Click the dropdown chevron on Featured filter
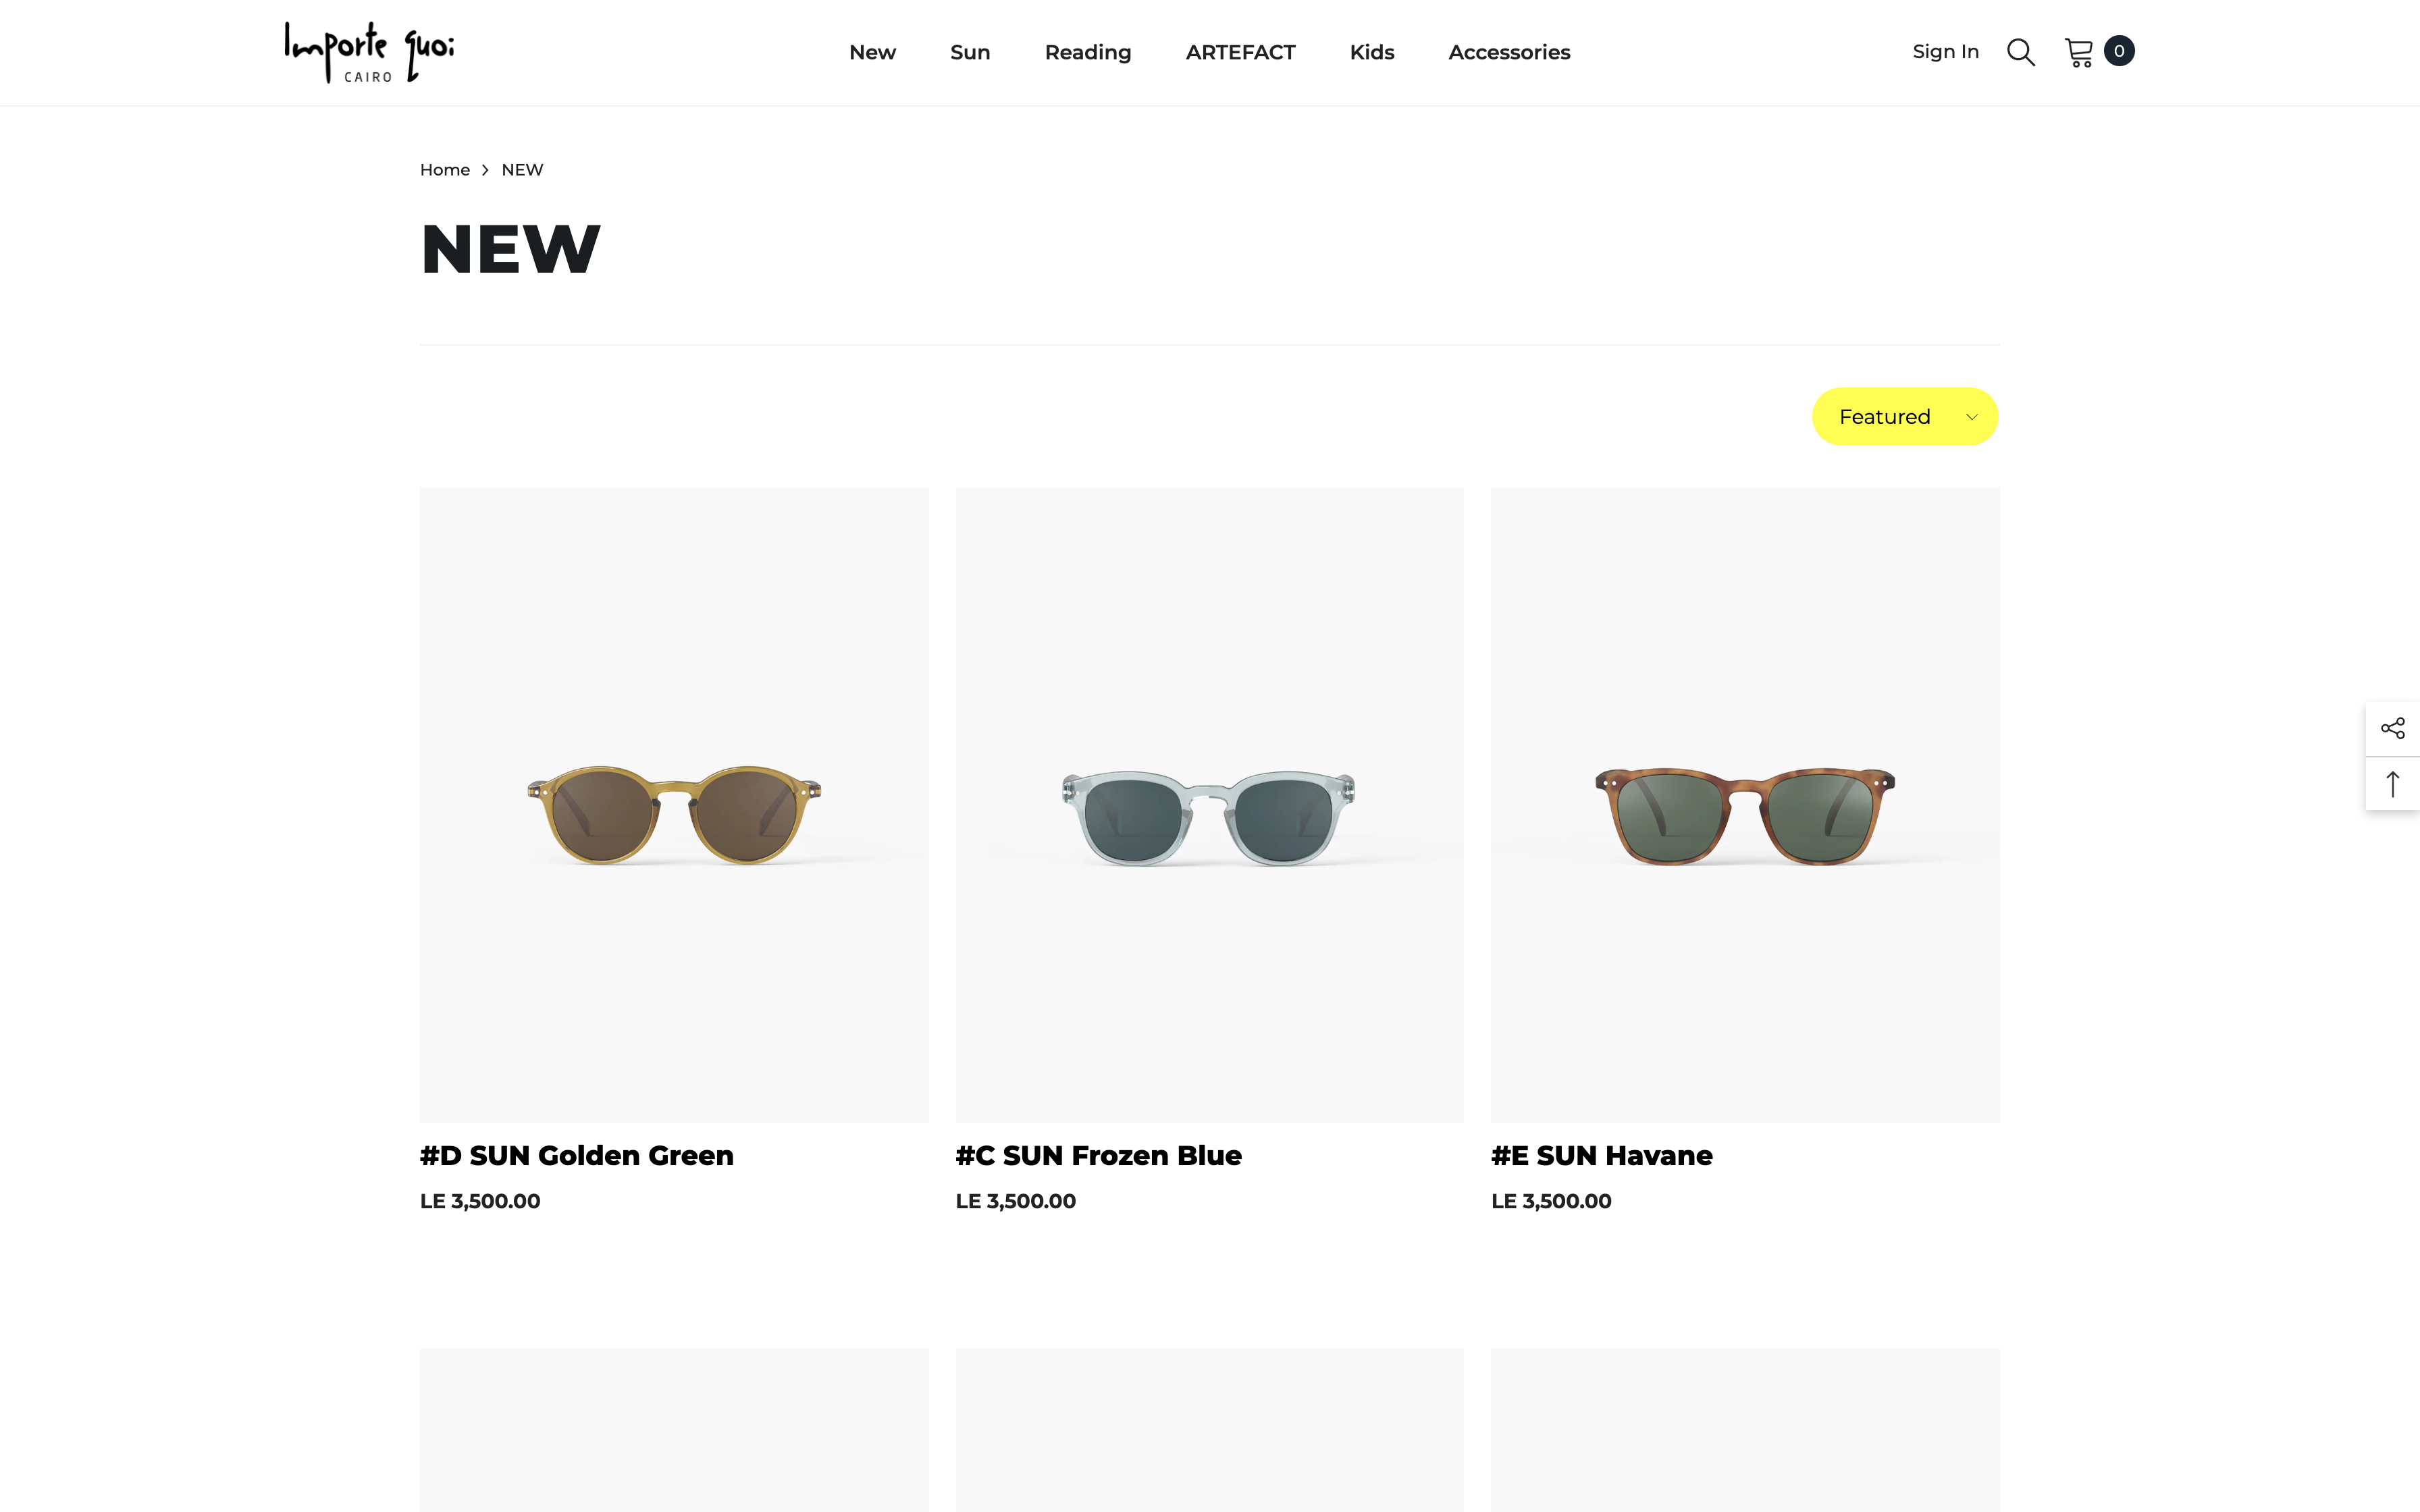The height and width of the screenshot is (1512, 2420). click(x=1969, y=416)
